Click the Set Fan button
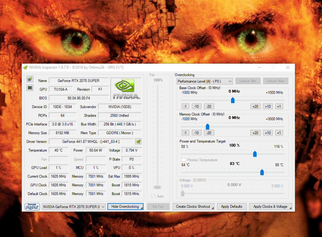322x237 pixels. [158, 207]
